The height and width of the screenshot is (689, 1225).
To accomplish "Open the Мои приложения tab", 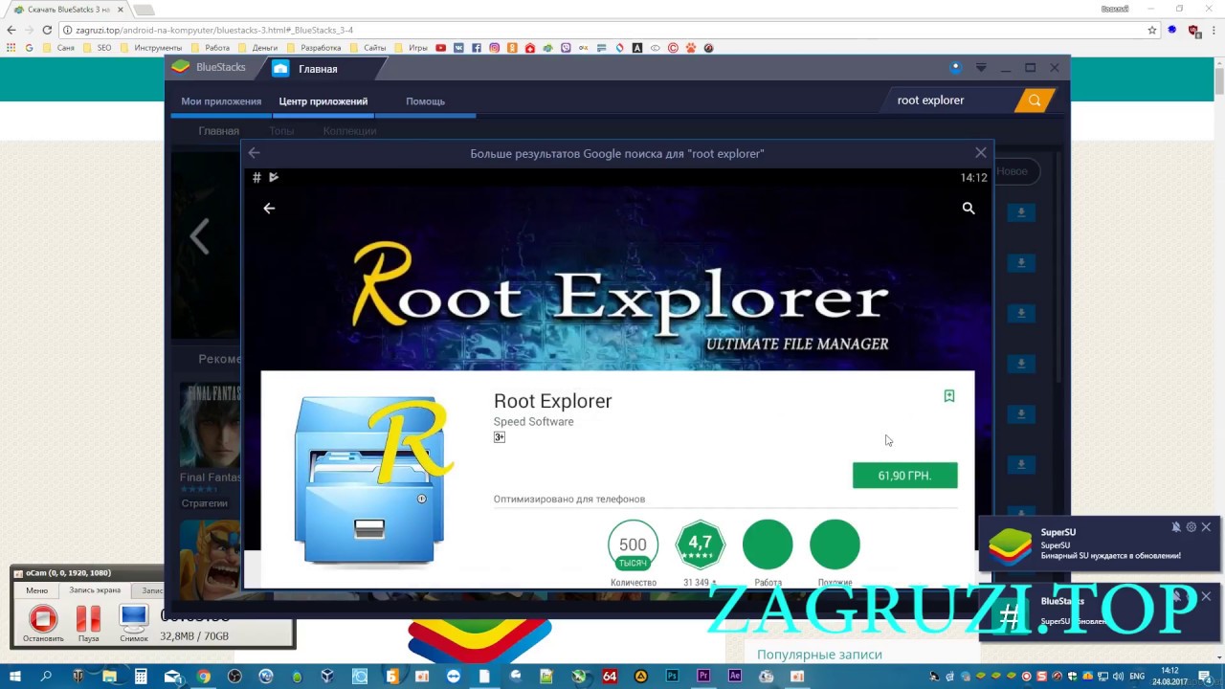I will [221, 101].
